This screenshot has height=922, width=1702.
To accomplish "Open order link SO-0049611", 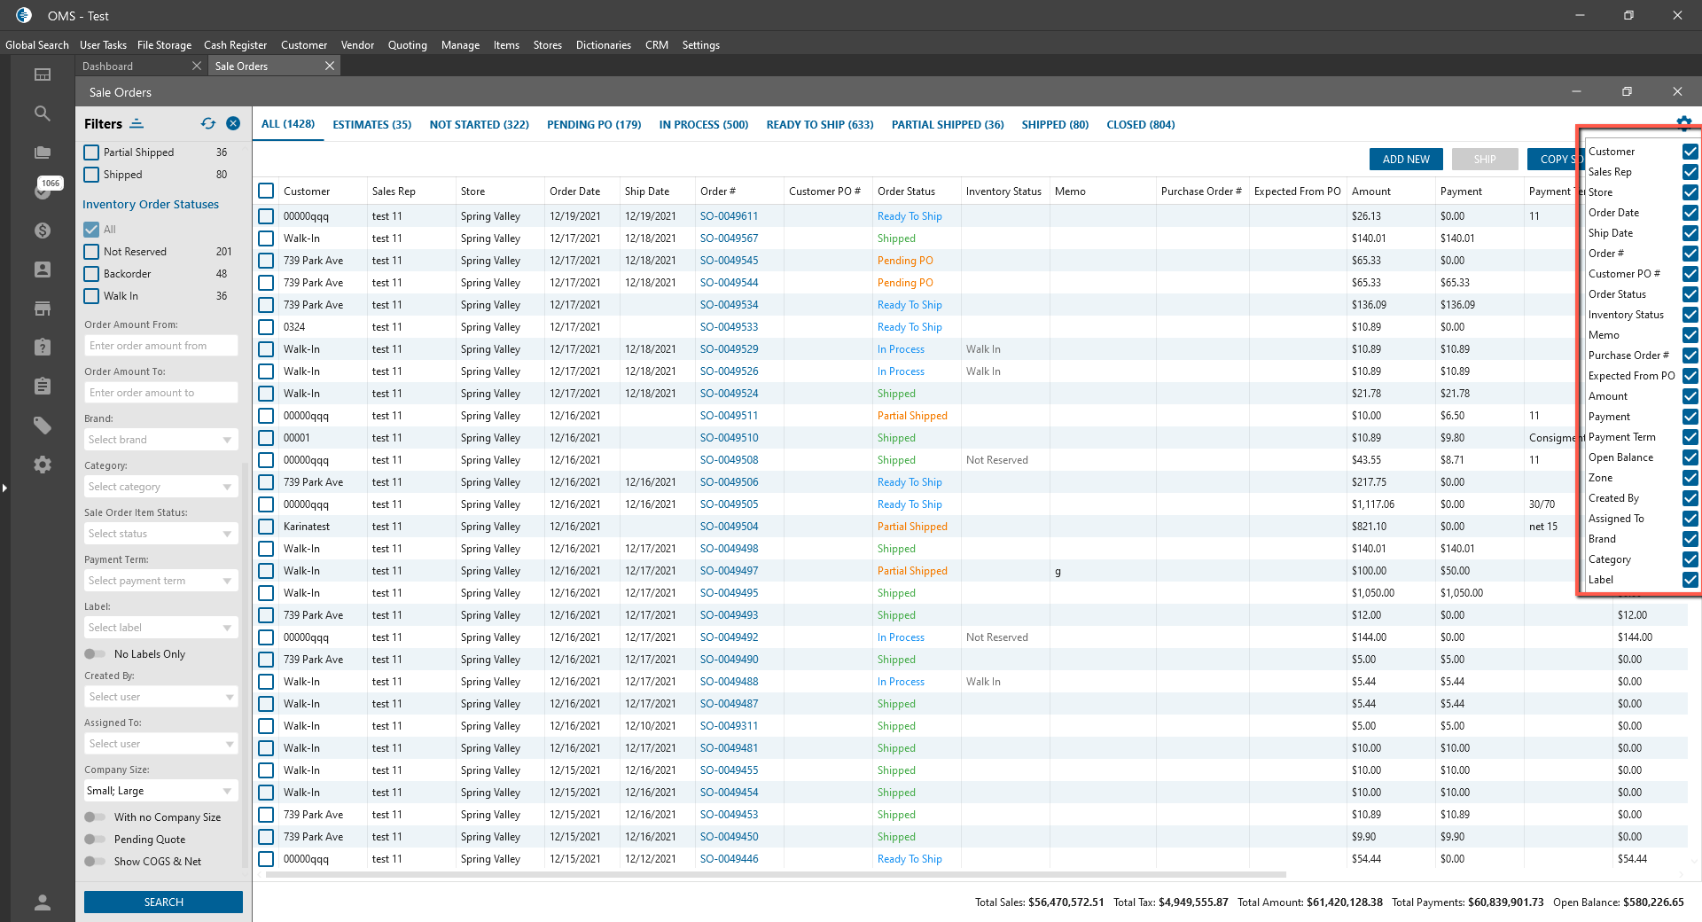I will [729, 216].
